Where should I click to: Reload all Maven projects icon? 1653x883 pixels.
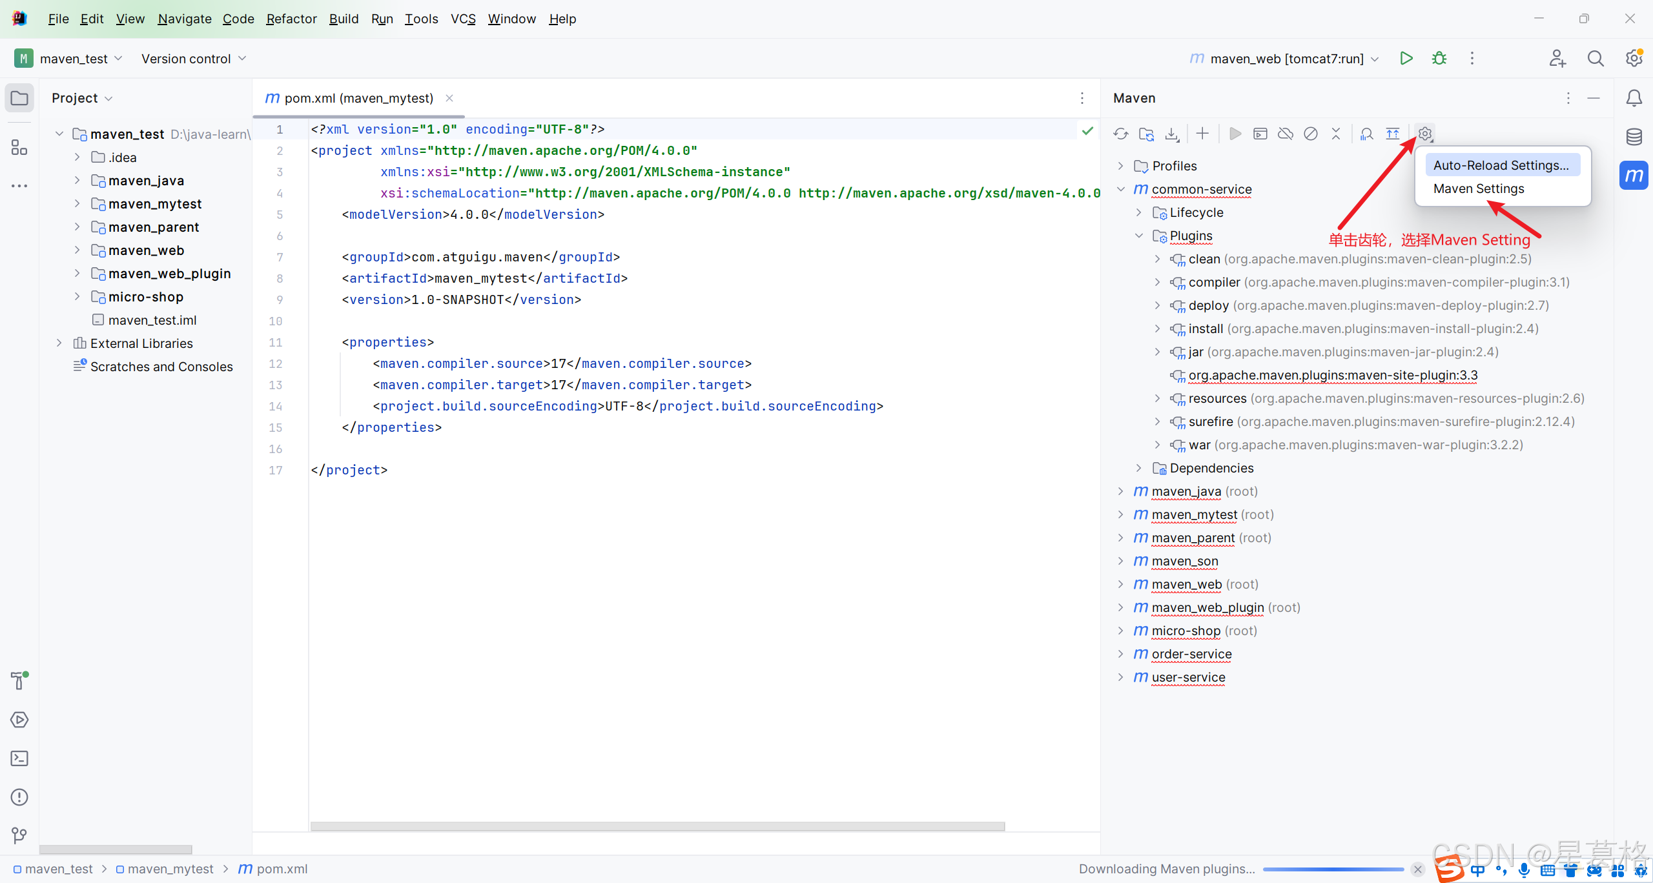tap(1120, 134)
